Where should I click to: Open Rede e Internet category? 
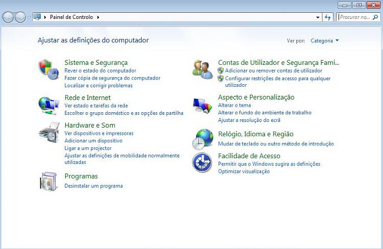coord(87,97)
